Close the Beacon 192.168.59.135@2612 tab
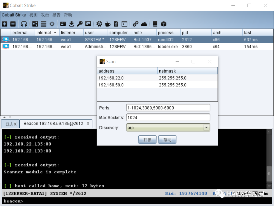The height and width of the screenshot is (206, 274). pyautogui.click(x=88, y=124)
